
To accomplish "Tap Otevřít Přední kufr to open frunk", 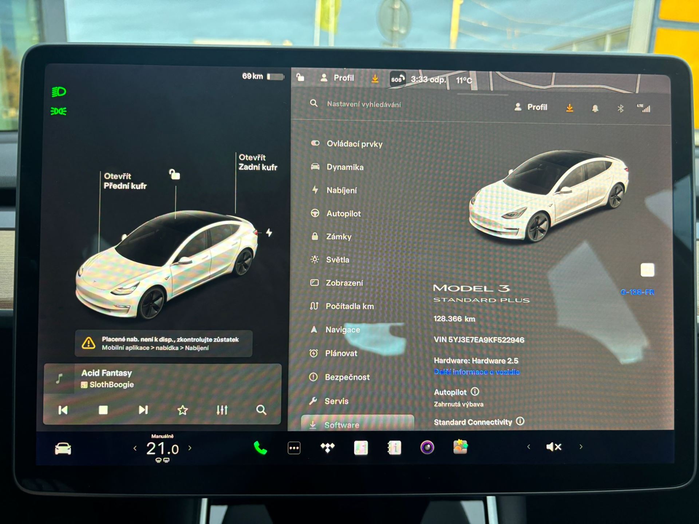I will tap(125, 181).
